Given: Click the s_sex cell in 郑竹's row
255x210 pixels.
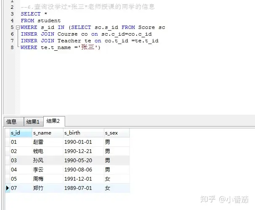Looking at the screenshot, I should [117, 188].
